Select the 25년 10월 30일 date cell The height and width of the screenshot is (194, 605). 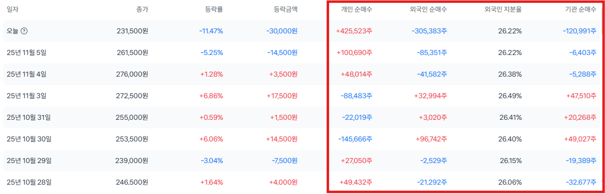pyautogui.click(x=29, y=139)
